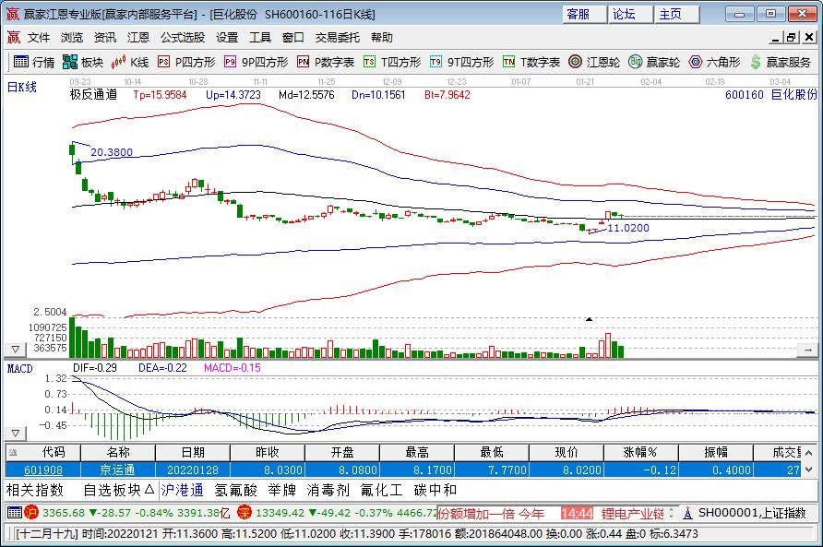Sort by the 名称 column header

coord(118,453)
